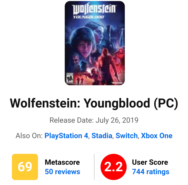The image size is (188, 185).
Task: Click the vertical divider between scores
Action: [94, 167]
